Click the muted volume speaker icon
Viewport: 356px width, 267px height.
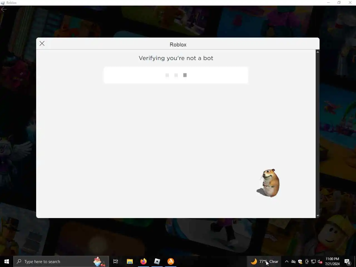pyautogui.click(x=320, y=261)
